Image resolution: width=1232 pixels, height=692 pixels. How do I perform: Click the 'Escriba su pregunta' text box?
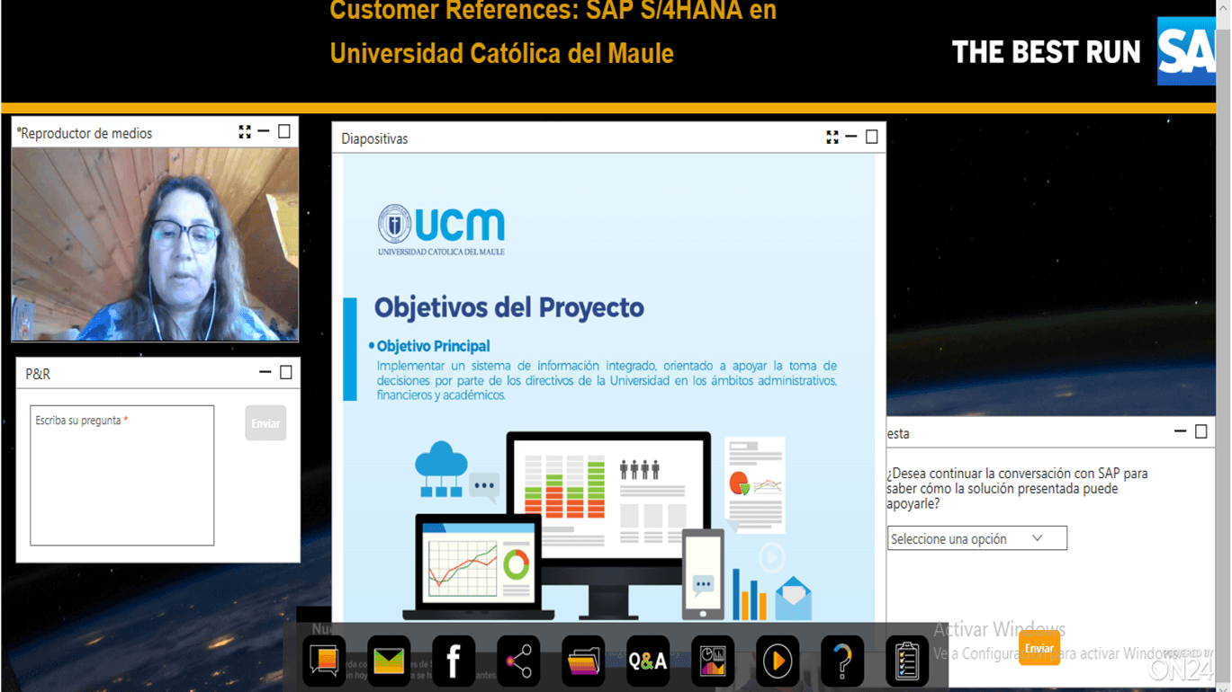[122, 475]
